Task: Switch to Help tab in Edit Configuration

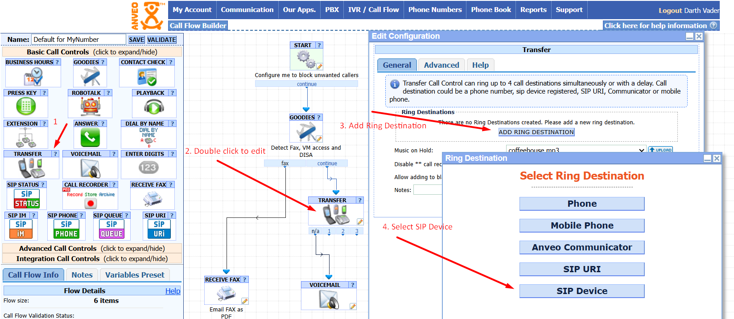Action: (x=480, y=65)
